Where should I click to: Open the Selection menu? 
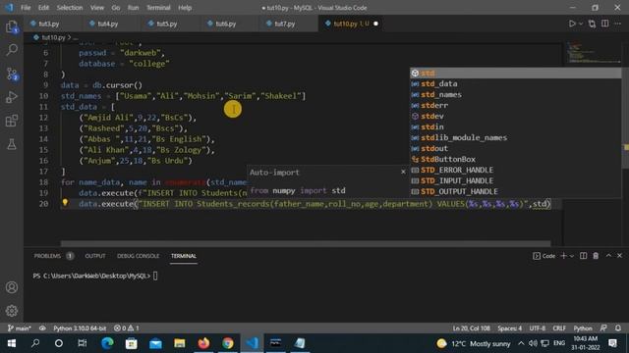click(x=70, y=8)
